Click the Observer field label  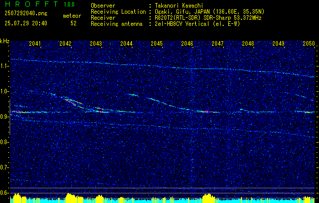click(103, 6)
